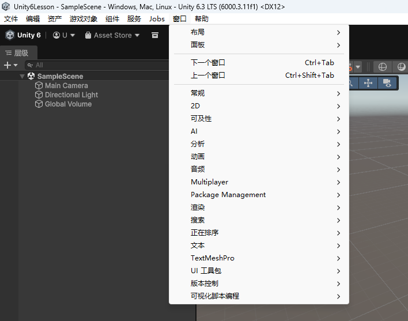Choose 下一个窗口 menu entry
The image size is (408, 321).
coord(259,63)
